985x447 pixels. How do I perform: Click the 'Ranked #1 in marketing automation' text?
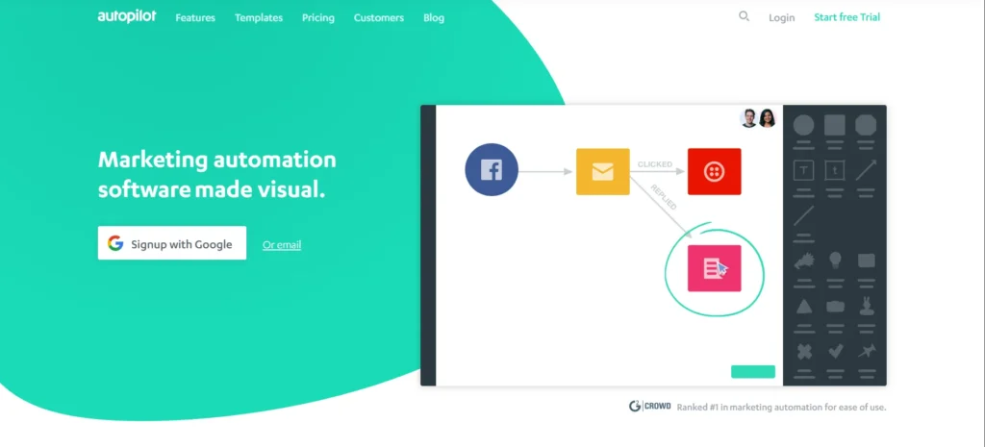coord(781,407)
